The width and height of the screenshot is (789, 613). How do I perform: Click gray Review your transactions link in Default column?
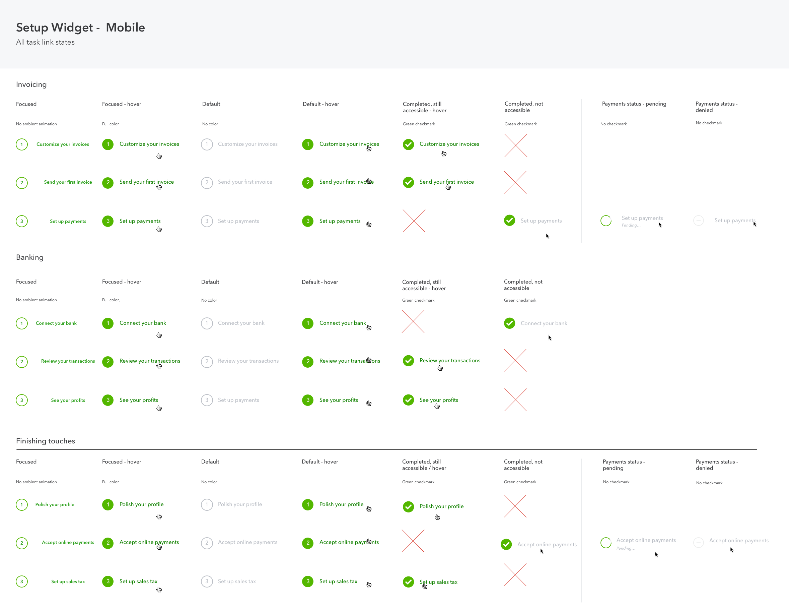pyautogui.click(x=248, y=361)
